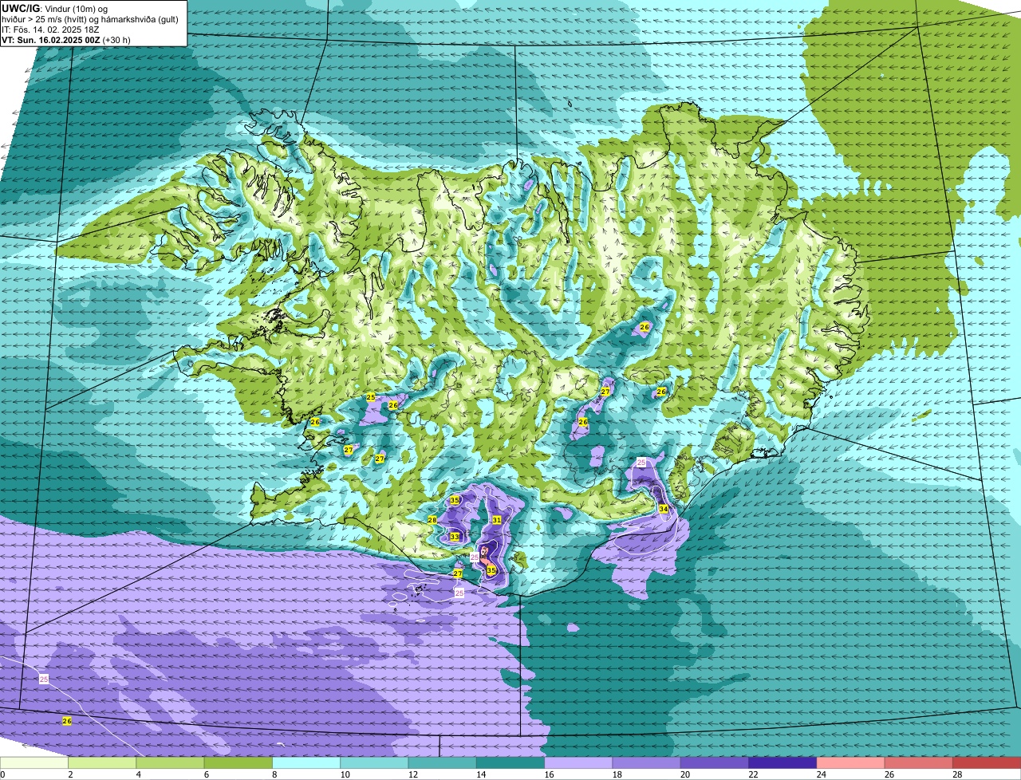
Task: Choose the 10–12 m/s light teal legend swatch
Action: coord(374,763)
